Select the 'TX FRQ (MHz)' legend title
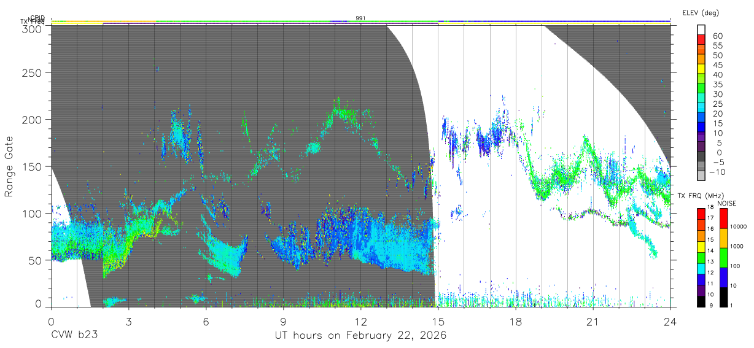The image size is (754, 348). 700,196
